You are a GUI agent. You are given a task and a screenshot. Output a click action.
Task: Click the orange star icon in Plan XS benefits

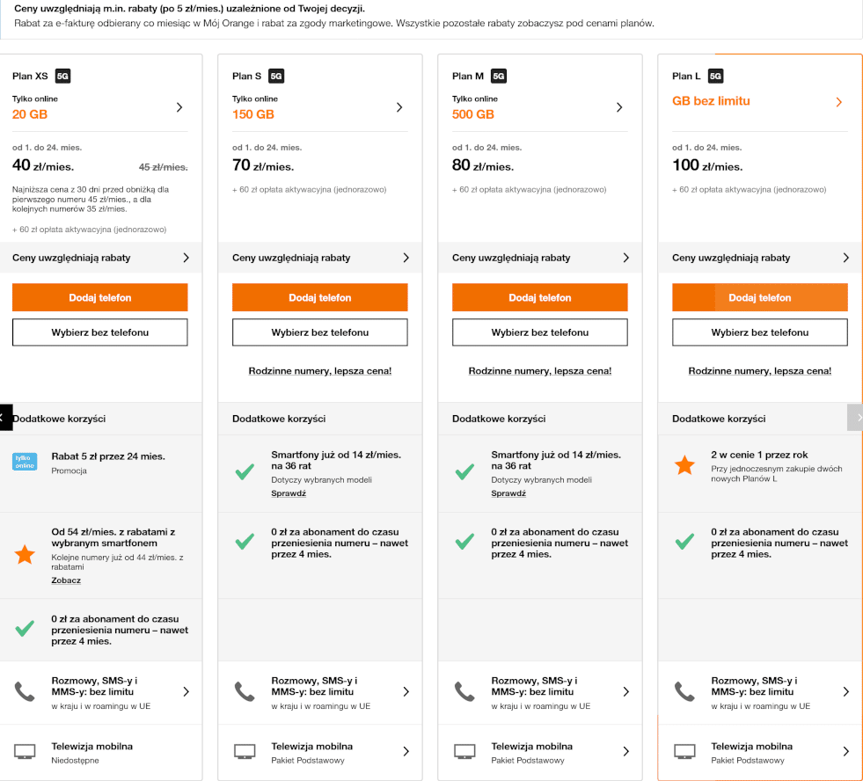point(25,555)
